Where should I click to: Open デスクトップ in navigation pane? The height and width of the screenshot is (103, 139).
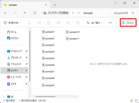[x=14, y=51]
